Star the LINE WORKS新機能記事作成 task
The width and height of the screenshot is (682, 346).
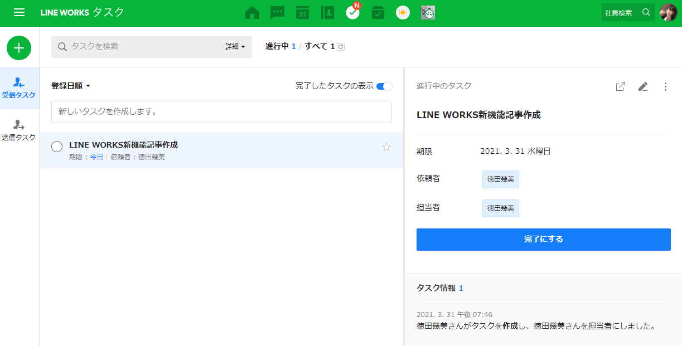(x=386, y=147)
